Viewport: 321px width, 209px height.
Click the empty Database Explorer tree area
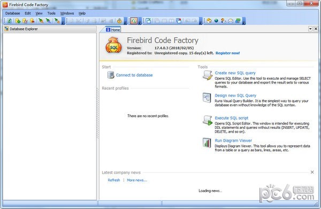[x=50, y=116]
